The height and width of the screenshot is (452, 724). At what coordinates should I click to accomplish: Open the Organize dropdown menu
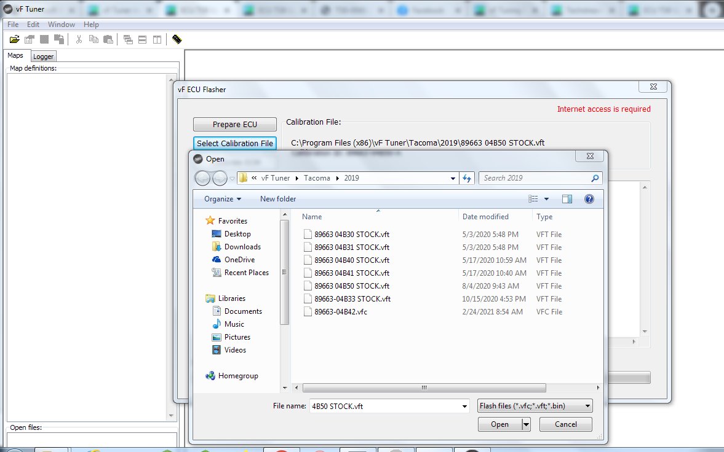(x=223, y=199)
